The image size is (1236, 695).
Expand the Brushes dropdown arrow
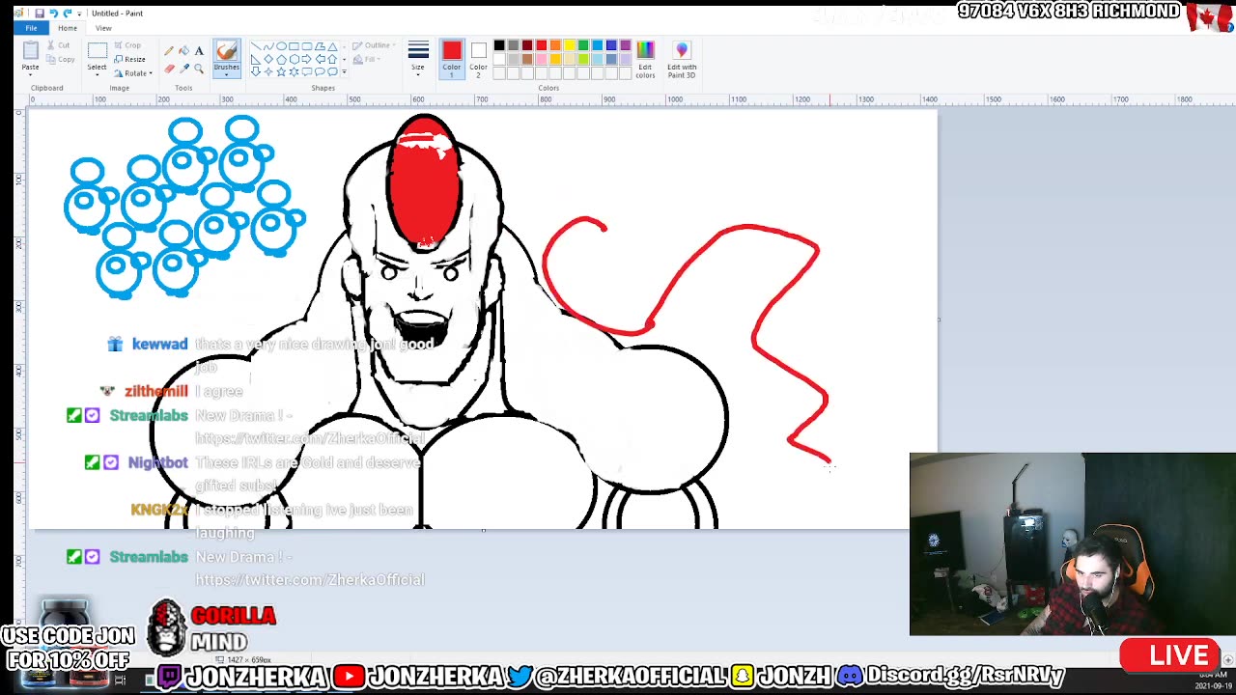[227, 74]
